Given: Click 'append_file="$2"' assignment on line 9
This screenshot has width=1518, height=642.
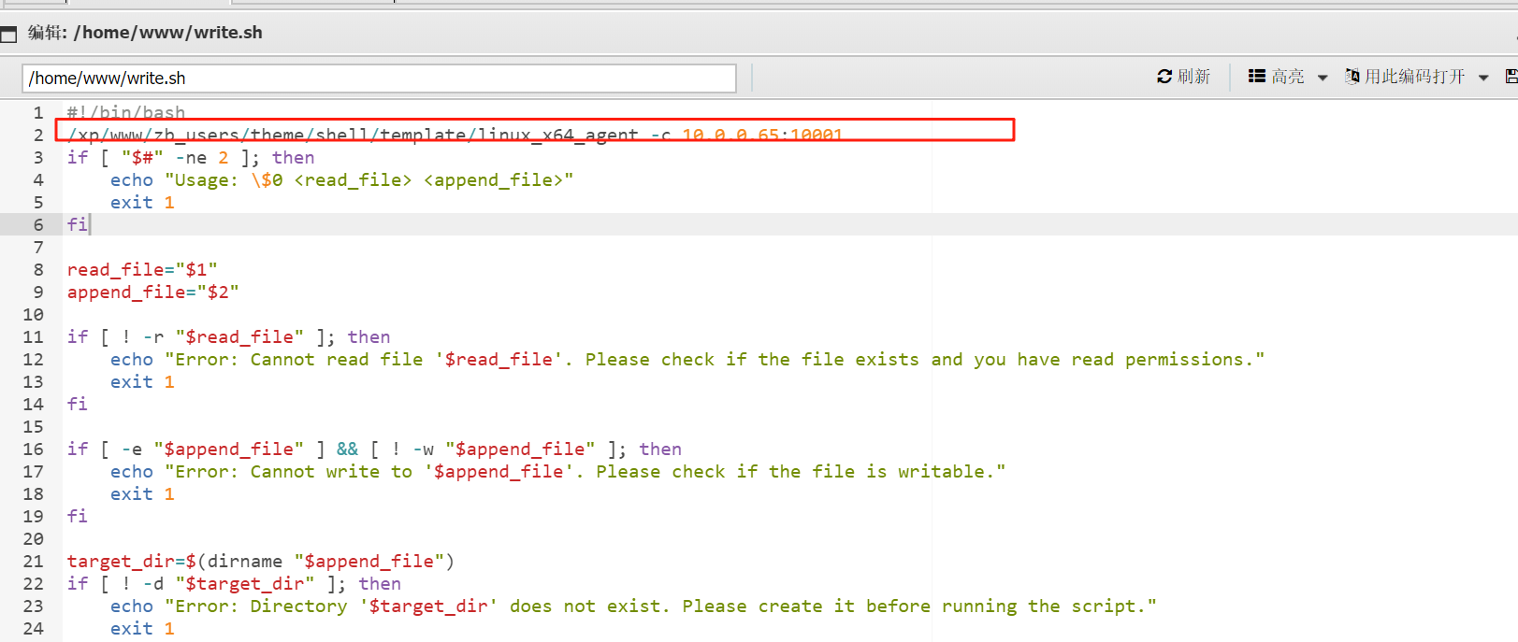Looking at the screenshot, I should pos(152,292).
